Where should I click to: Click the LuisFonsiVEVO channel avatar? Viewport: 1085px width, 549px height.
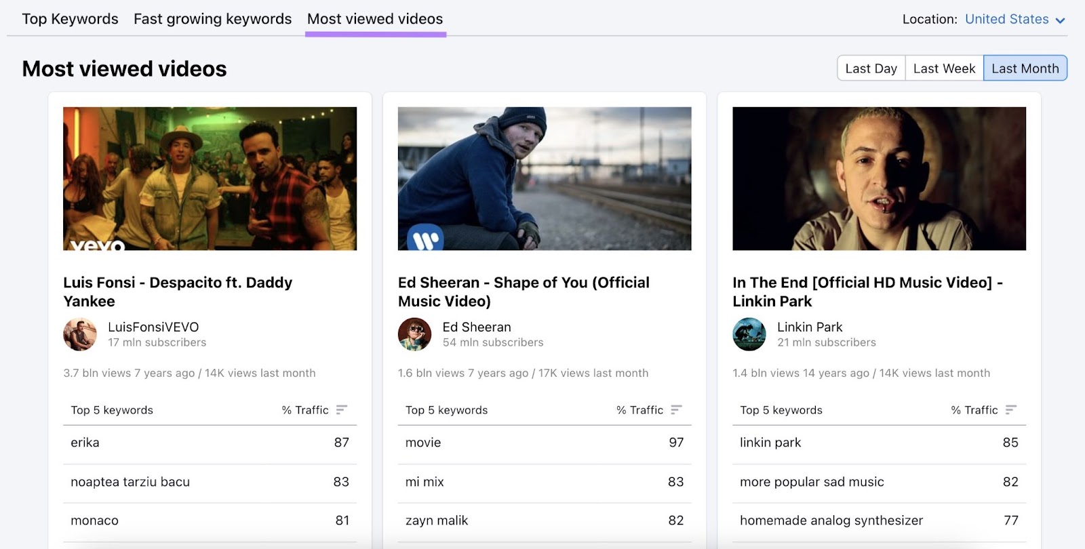(x=80, y=334)
